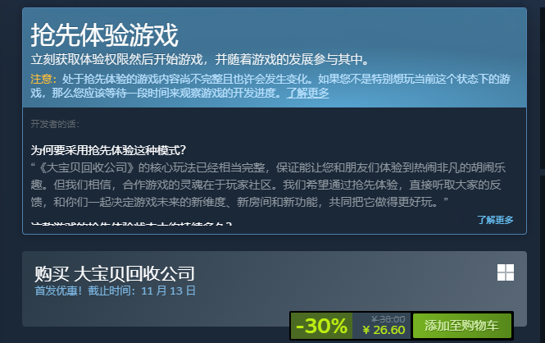Click the 购买 大宝贝回收公司 heading

click(115, 274)
